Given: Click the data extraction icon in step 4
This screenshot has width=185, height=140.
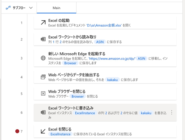Looking at the screenshot, I should [x=43, y=77].
